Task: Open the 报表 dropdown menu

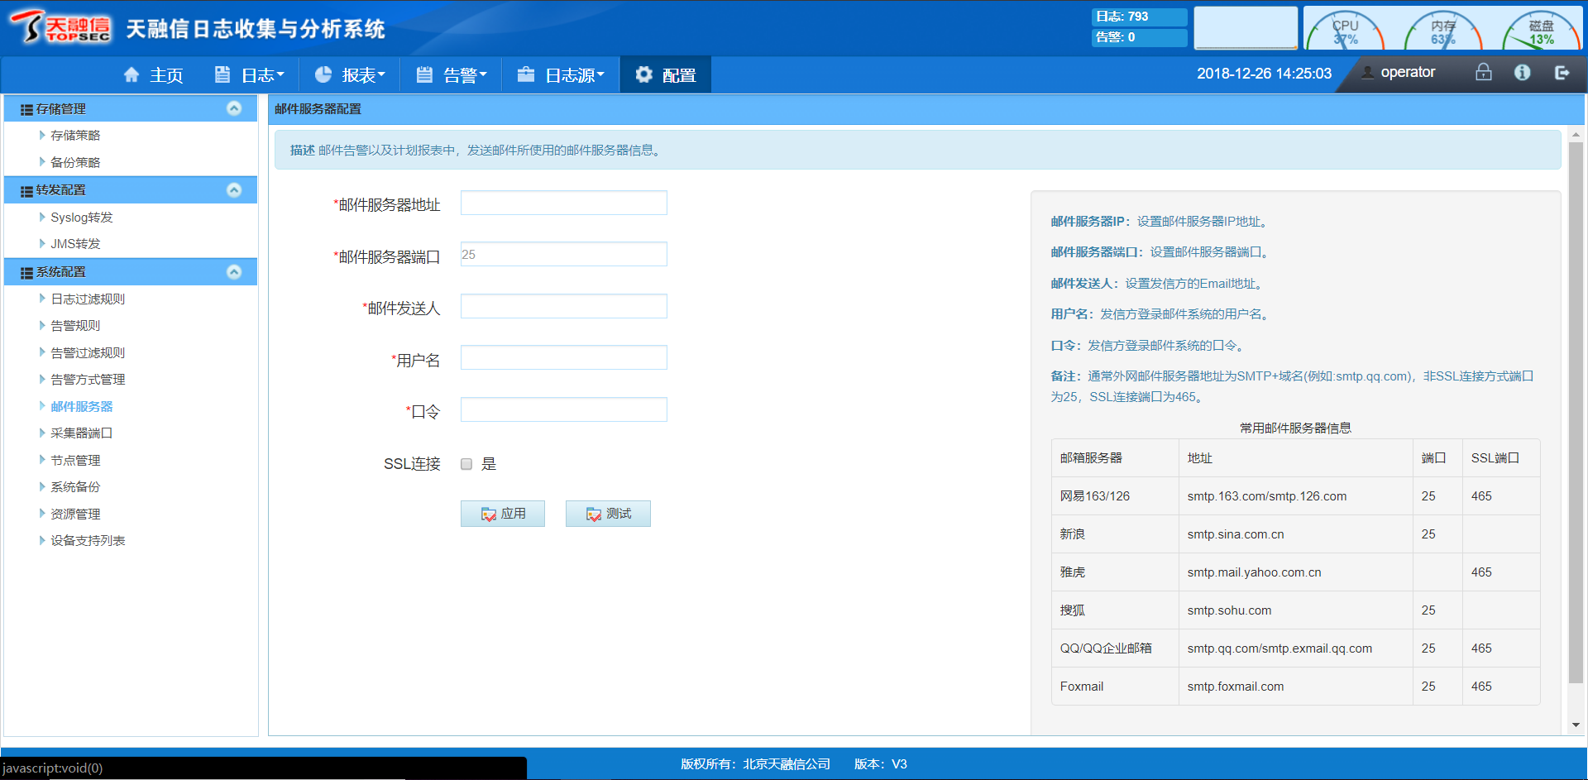Action: 351,75
